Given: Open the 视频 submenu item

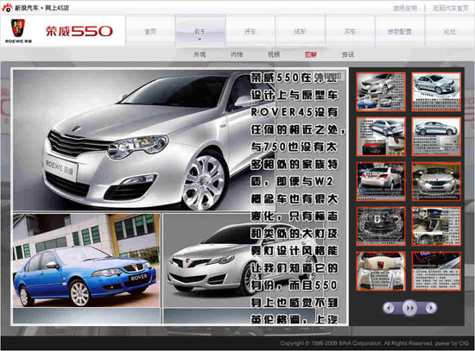Looking at the screenshot, I should pyautogui.click(x=274, y=54).
